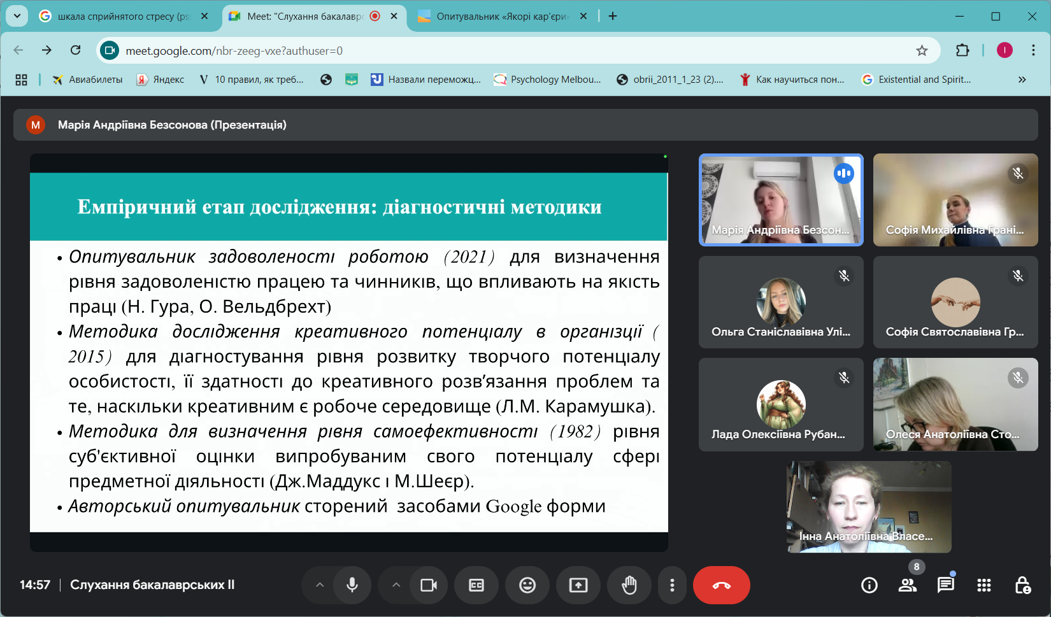Show participants people panel

pyautogui.click(x=908, y=585)
